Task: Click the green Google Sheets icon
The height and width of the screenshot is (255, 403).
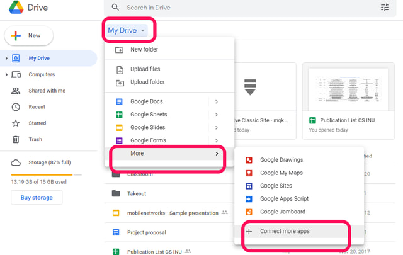Action: (x=119, y=115)
